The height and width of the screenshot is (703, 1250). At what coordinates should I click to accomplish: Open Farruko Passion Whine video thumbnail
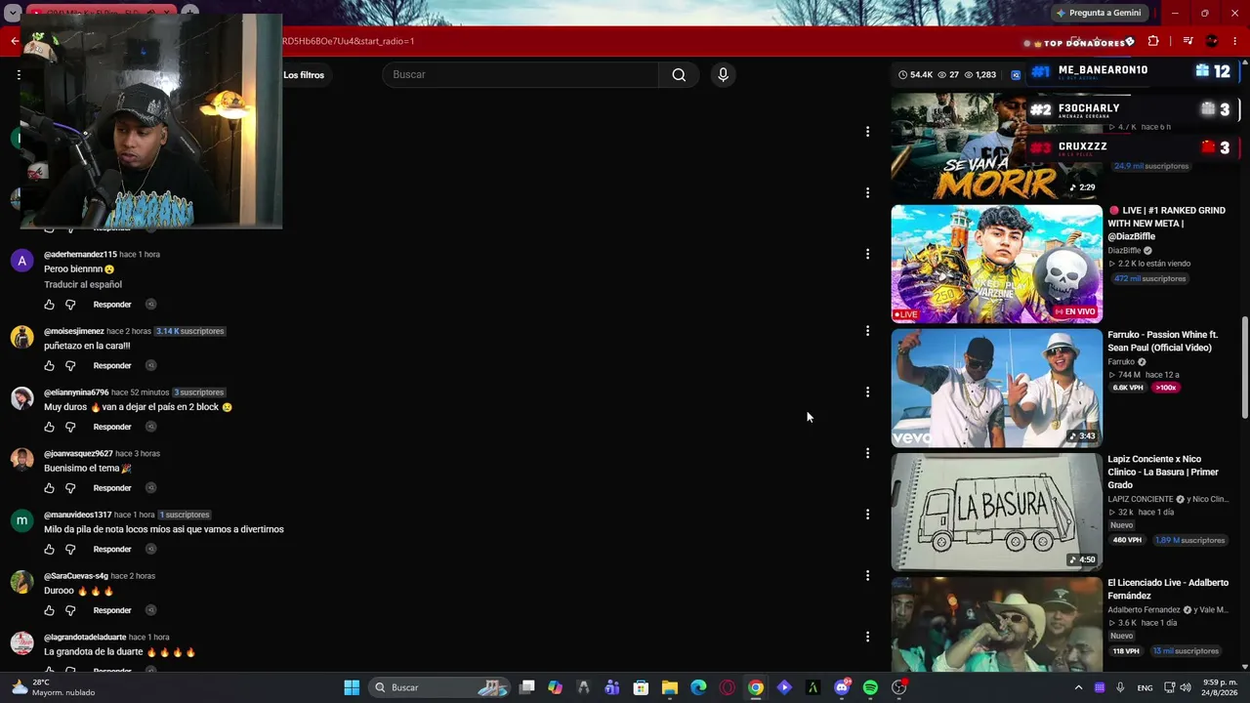coord(996,388)
